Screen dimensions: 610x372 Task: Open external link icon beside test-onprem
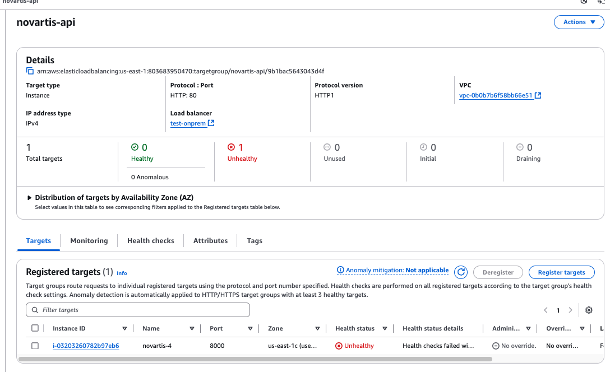211,123
